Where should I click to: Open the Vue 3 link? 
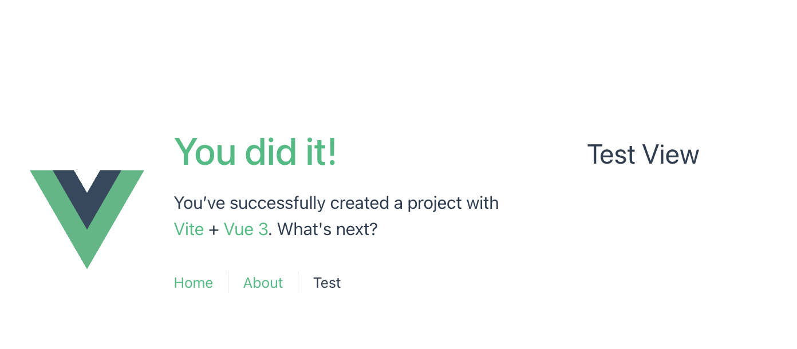tap(246, 229)
